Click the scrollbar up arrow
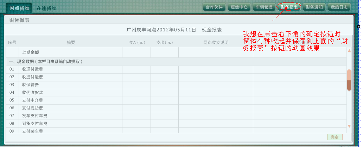Viewport: 363px width, 147px height. tap(349, 50)
